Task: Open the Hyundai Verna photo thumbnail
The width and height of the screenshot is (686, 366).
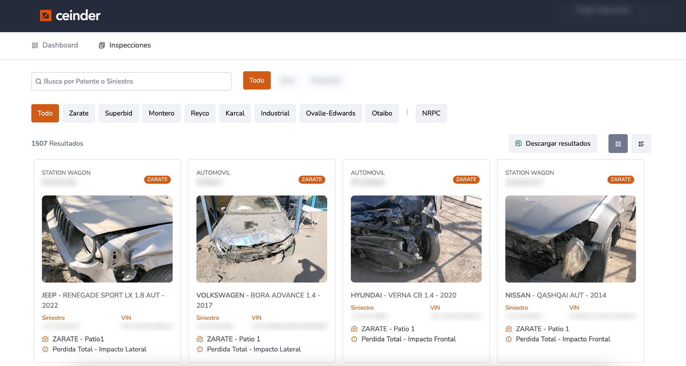Action: tap(416, 239)
